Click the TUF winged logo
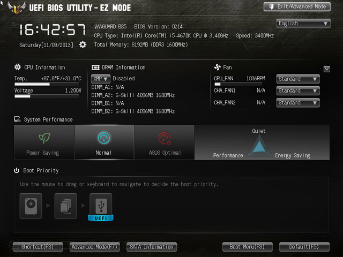Screen dimensions: 343x257 pos(17,7)
